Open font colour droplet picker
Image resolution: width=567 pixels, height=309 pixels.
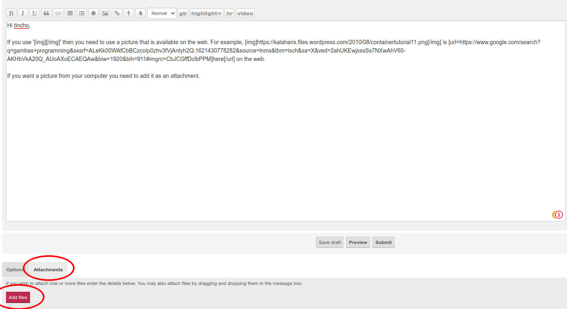(x=140, y=13)
